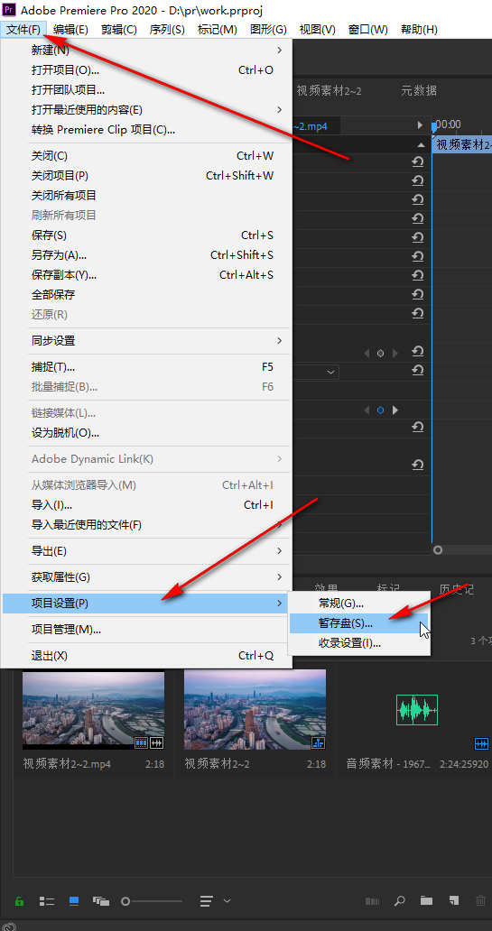The height and width of the screenshot is (931, 492).
Task: Open the 编辑(E) menu
Action: pos(70,30)
